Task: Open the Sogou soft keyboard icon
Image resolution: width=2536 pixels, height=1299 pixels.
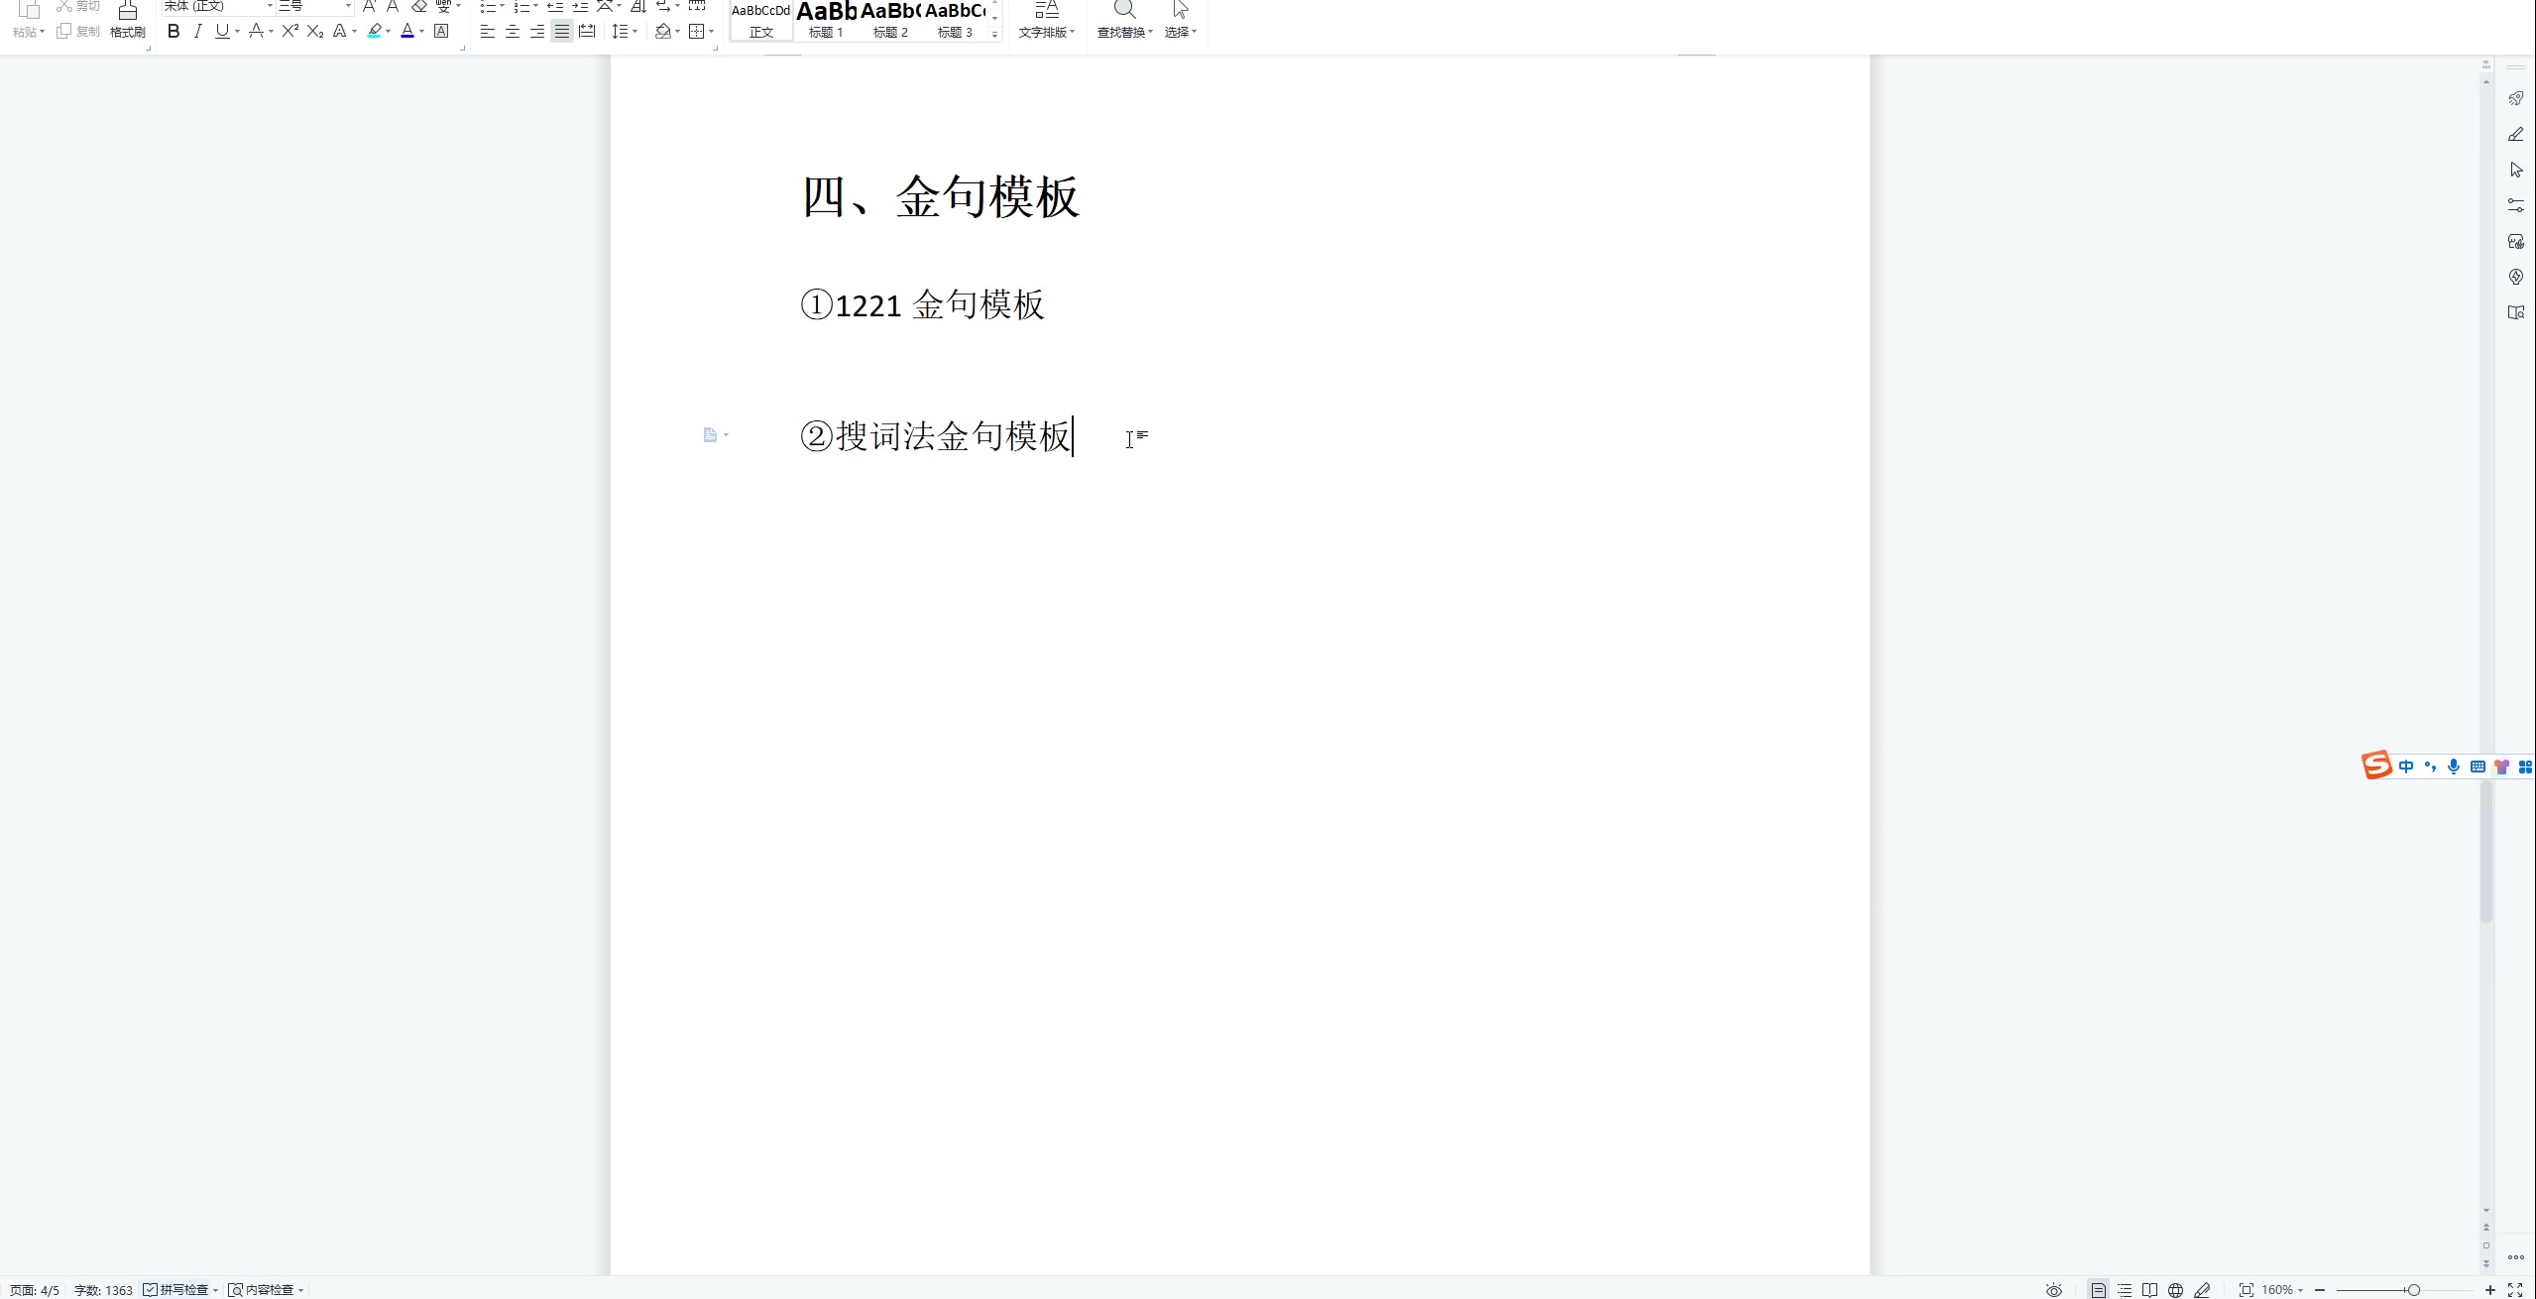Action: coord(2478,767)
